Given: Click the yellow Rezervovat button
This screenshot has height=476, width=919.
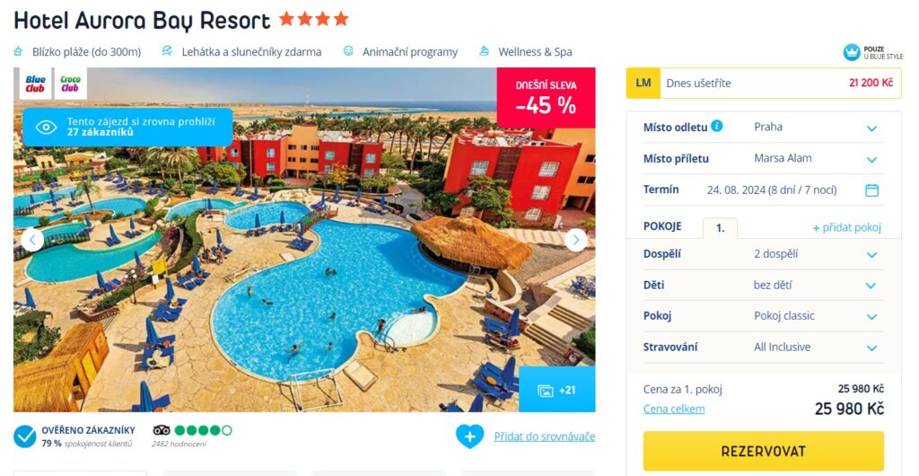Looking at the screenshot, I should point(764,452).
